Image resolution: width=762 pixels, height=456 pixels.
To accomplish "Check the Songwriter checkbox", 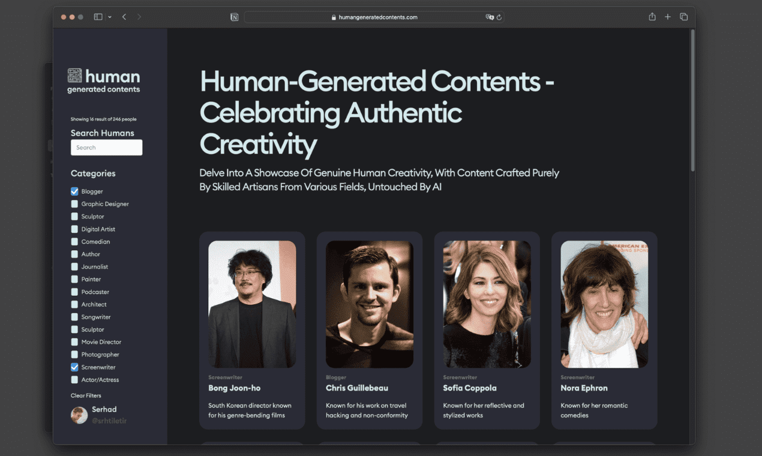I will point(74,317).
